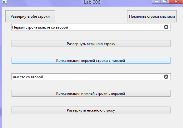Activate "Конкатенация нижней строки с верхней" button
The height and width of the screenshot is (128, 183).
pyautogui.click(x=91, y=93)
